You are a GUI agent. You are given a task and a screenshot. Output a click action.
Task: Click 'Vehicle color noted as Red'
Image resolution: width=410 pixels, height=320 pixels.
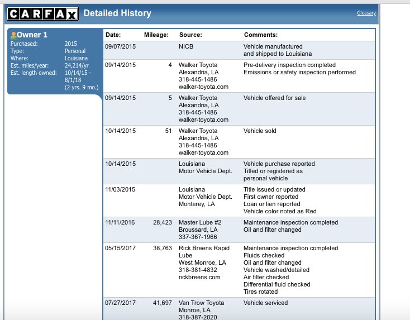pos(280,211)
